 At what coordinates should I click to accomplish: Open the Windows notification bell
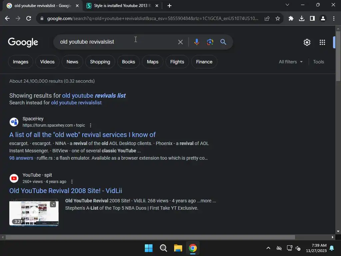point(332,248)
